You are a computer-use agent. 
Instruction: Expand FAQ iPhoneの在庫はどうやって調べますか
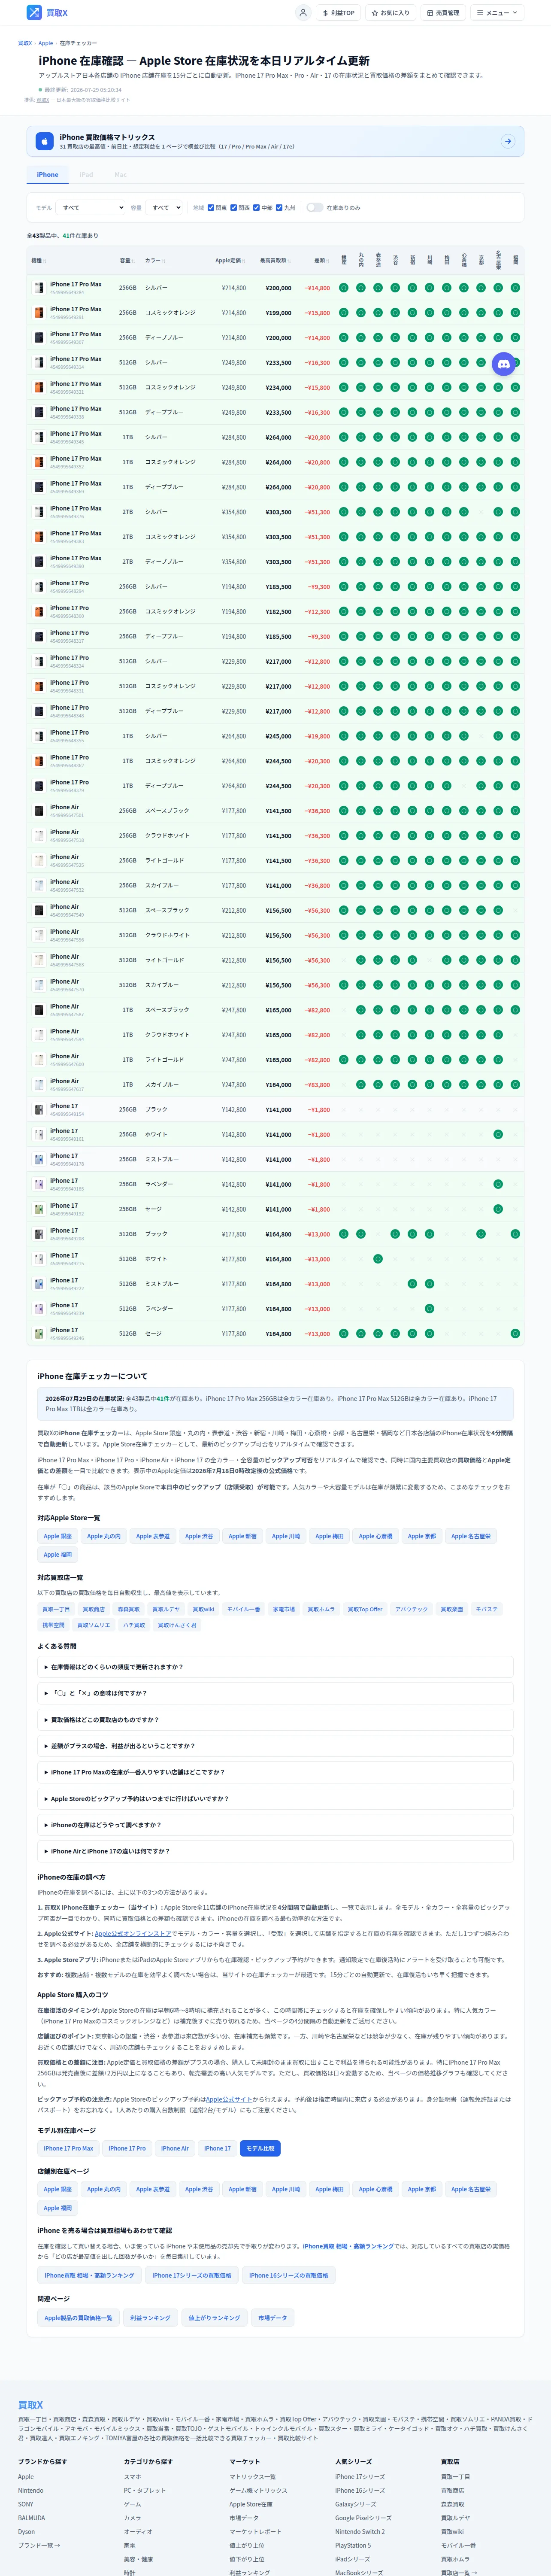275,1825
